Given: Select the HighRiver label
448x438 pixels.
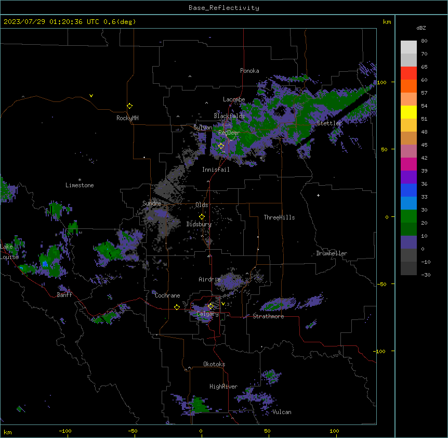Looking at the screenshot, I should [223, 387].
